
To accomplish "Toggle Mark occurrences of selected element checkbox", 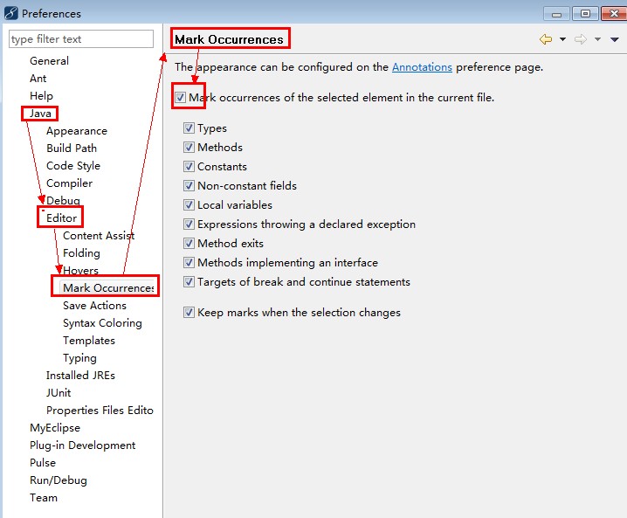I will coord(180,97).
